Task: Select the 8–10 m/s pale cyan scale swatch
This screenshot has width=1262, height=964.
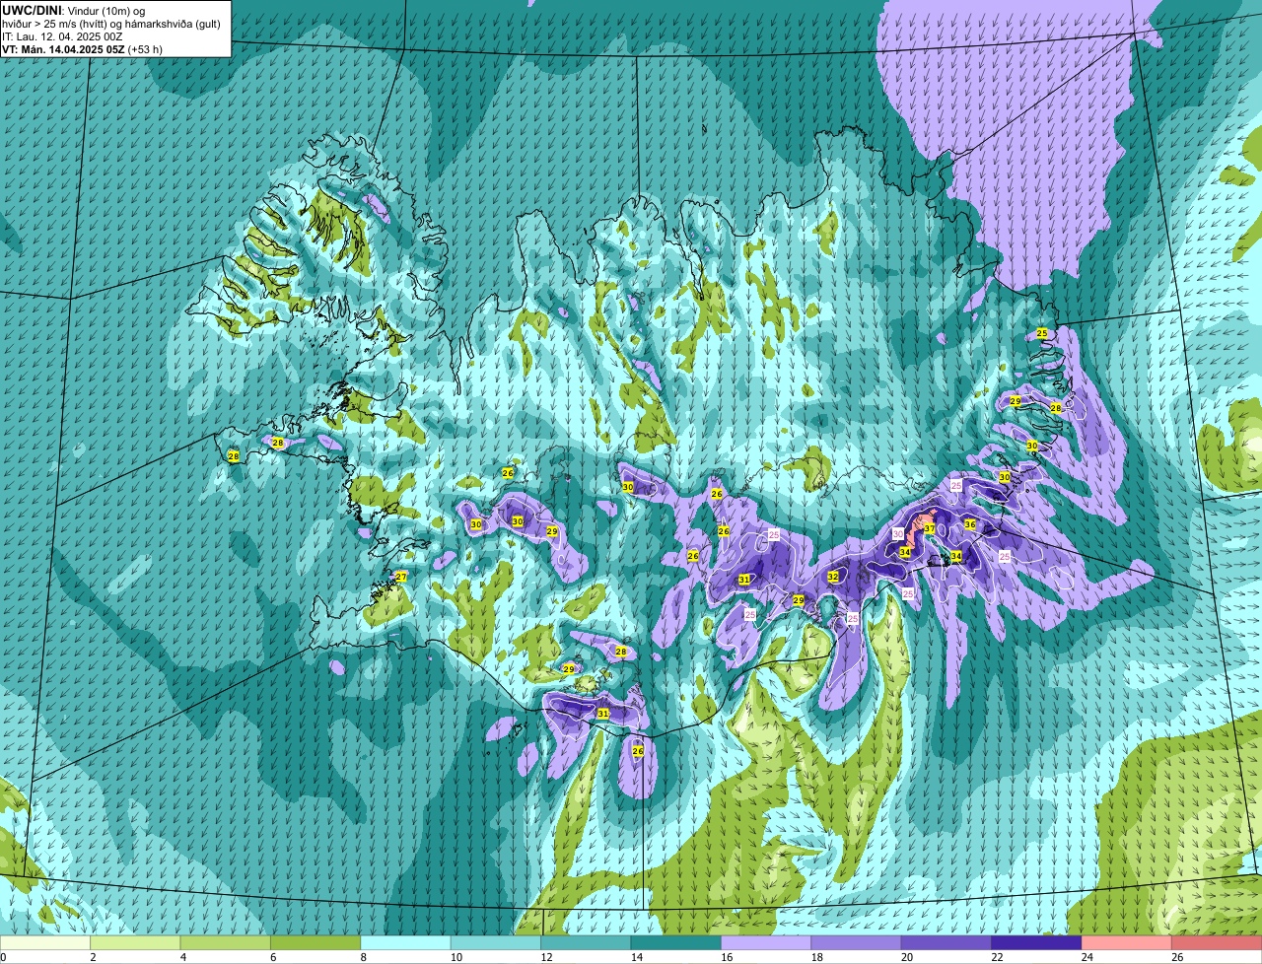Action: click(405, 942)
